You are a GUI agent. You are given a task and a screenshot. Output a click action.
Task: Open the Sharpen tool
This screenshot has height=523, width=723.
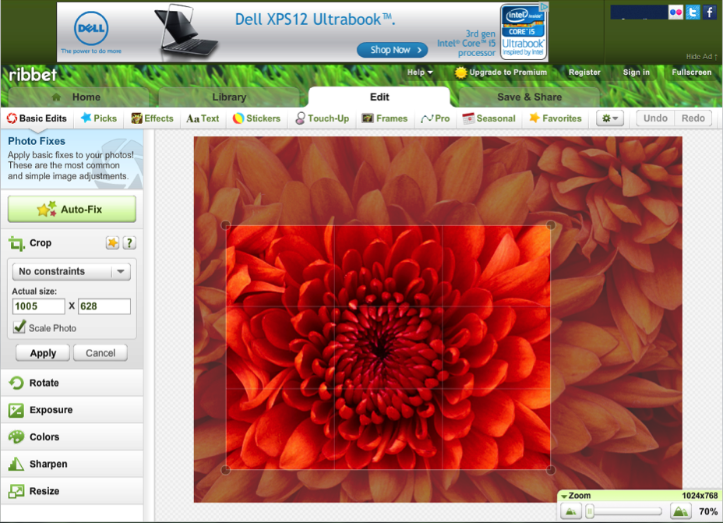coord(48,464)
